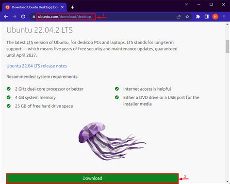230x184 pixels.
Task: View site info via the padlock icon
Action: click(x=33, y=16)
